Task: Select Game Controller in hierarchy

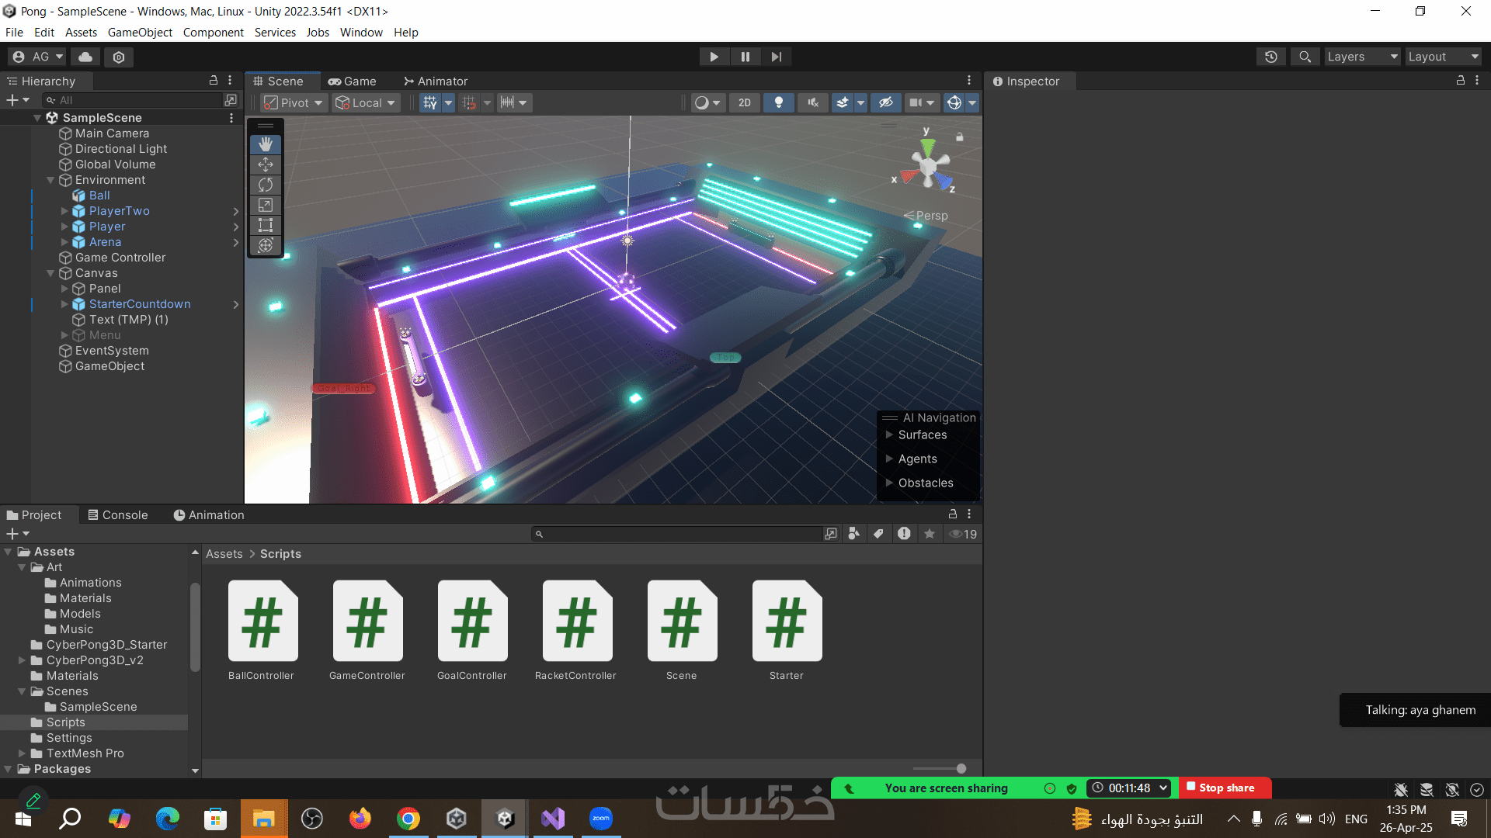Action: (120, 258)
